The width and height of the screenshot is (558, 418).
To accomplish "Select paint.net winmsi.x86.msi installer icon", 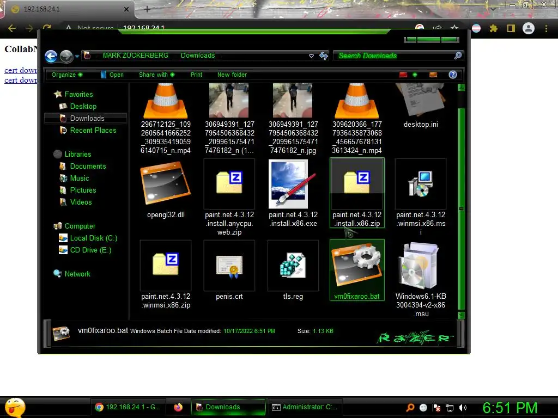I will tap(420, 184).
